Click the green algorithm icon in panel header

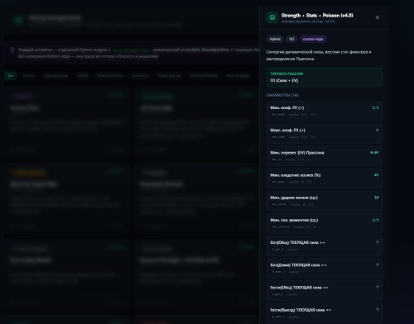[272, 17]
